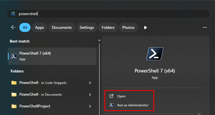Click the search magnifier icon
The height and width of the screenshot is (115, 215).
tap(13, 14)
